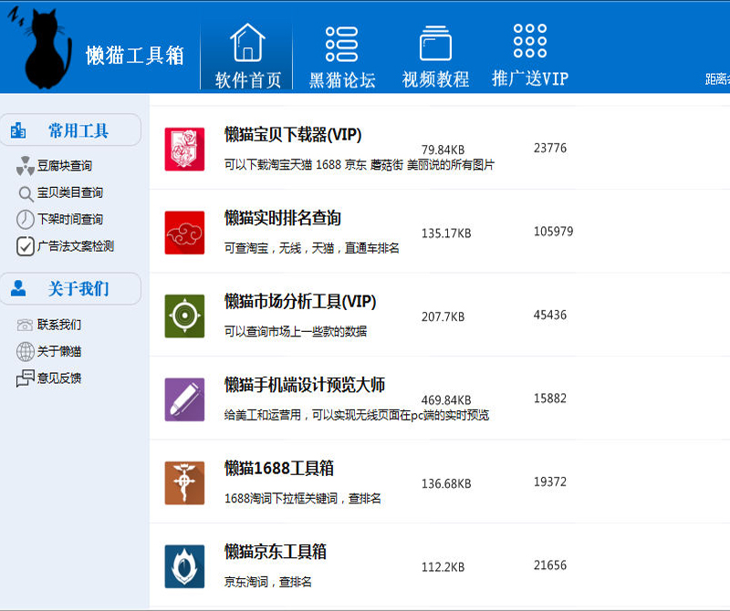Screen dimensions: 730x611
Task: Open 懒猫京东工具箱 title
Action: click(276, 552)
